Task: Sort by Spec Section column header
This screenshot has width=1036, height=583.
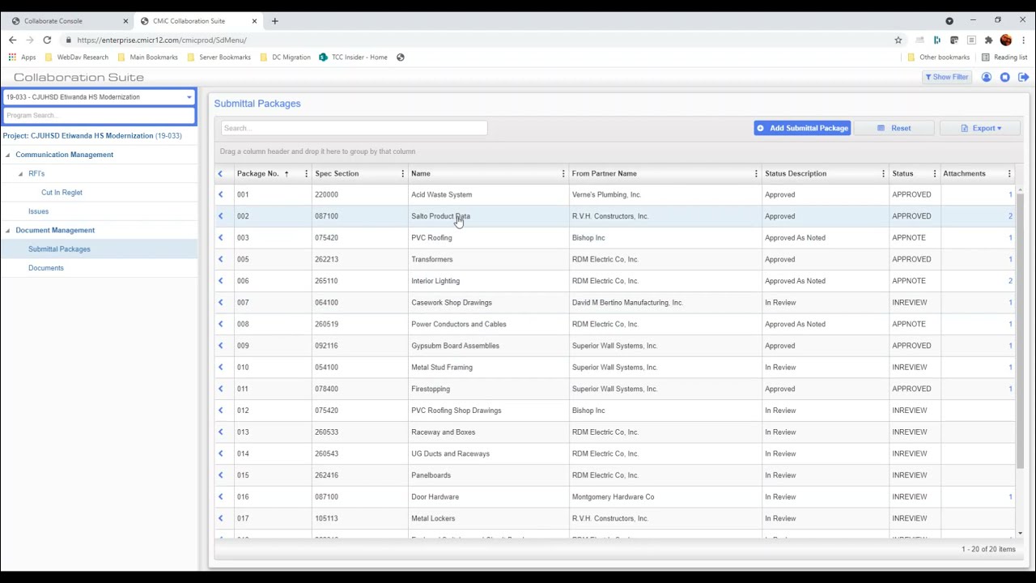Action: pos(337,173)
